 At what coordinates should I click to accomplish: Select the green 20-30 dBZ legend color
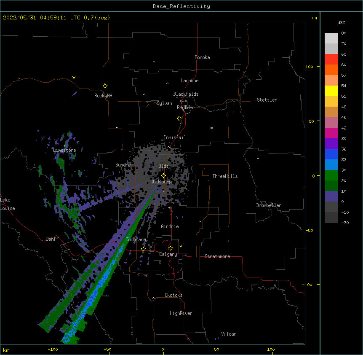point(331,175)
